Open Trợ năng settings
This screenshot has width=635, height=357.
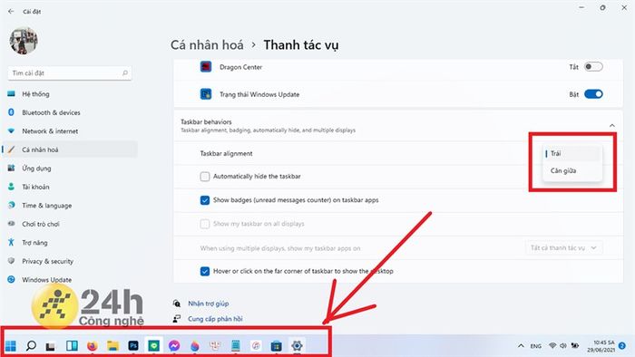pos(34,243)
